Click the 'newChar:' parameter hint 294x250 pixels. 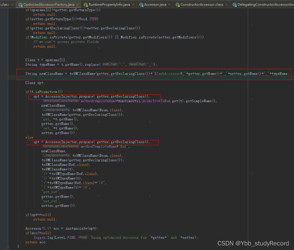(x=137, y=64)
